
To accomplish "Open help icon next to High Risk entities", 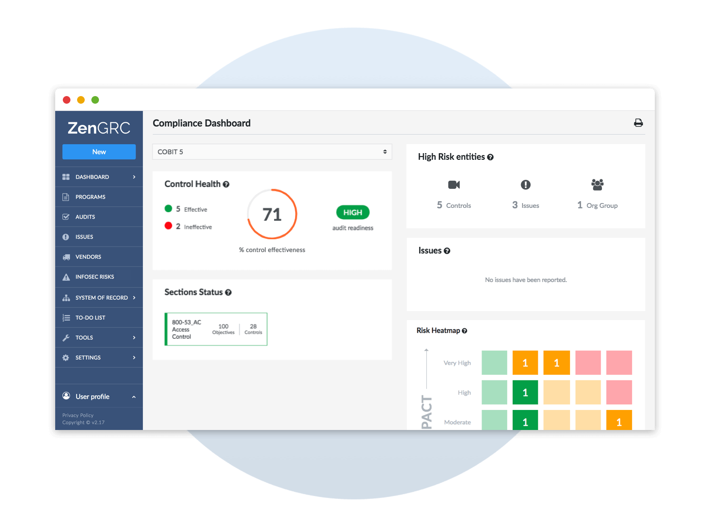I will tap(491, 157).
